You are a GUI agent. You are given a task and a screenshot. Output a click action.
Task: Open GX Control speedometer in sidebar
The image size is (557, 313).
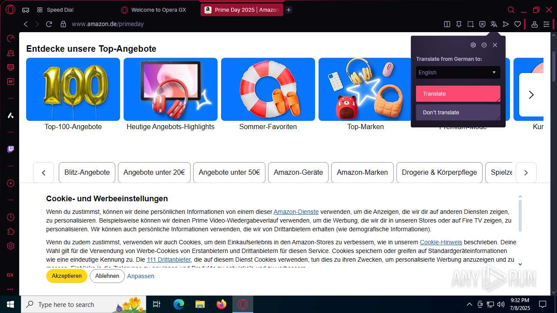[10, 39]
